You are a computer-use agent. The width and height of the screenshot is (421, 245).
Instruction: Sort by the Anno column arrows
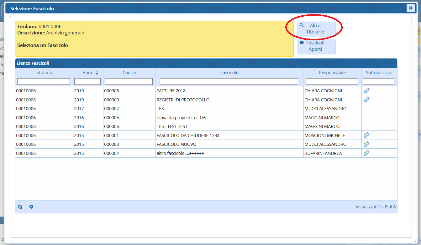pyautogui.click(x=97, y=73)
